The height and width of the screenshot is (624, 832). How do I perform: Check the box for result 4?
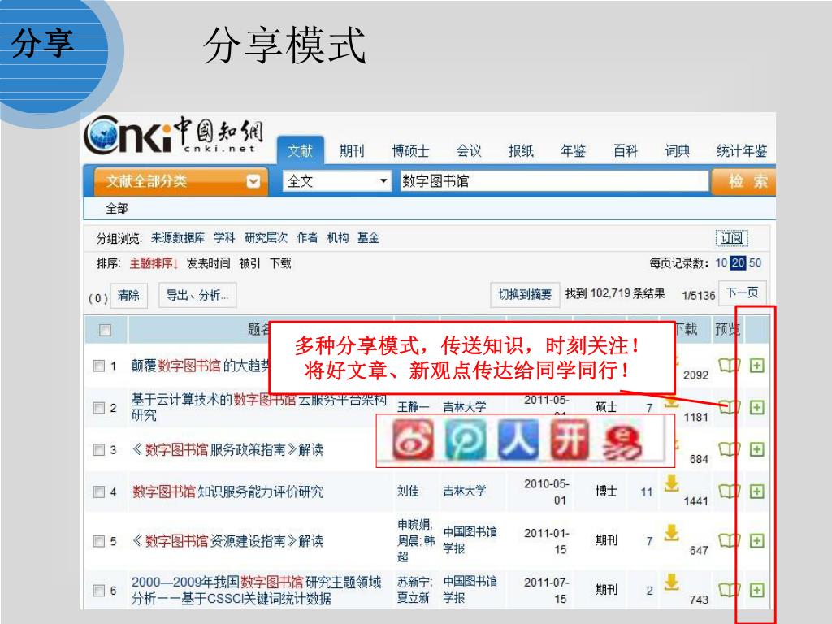point(98,492)
